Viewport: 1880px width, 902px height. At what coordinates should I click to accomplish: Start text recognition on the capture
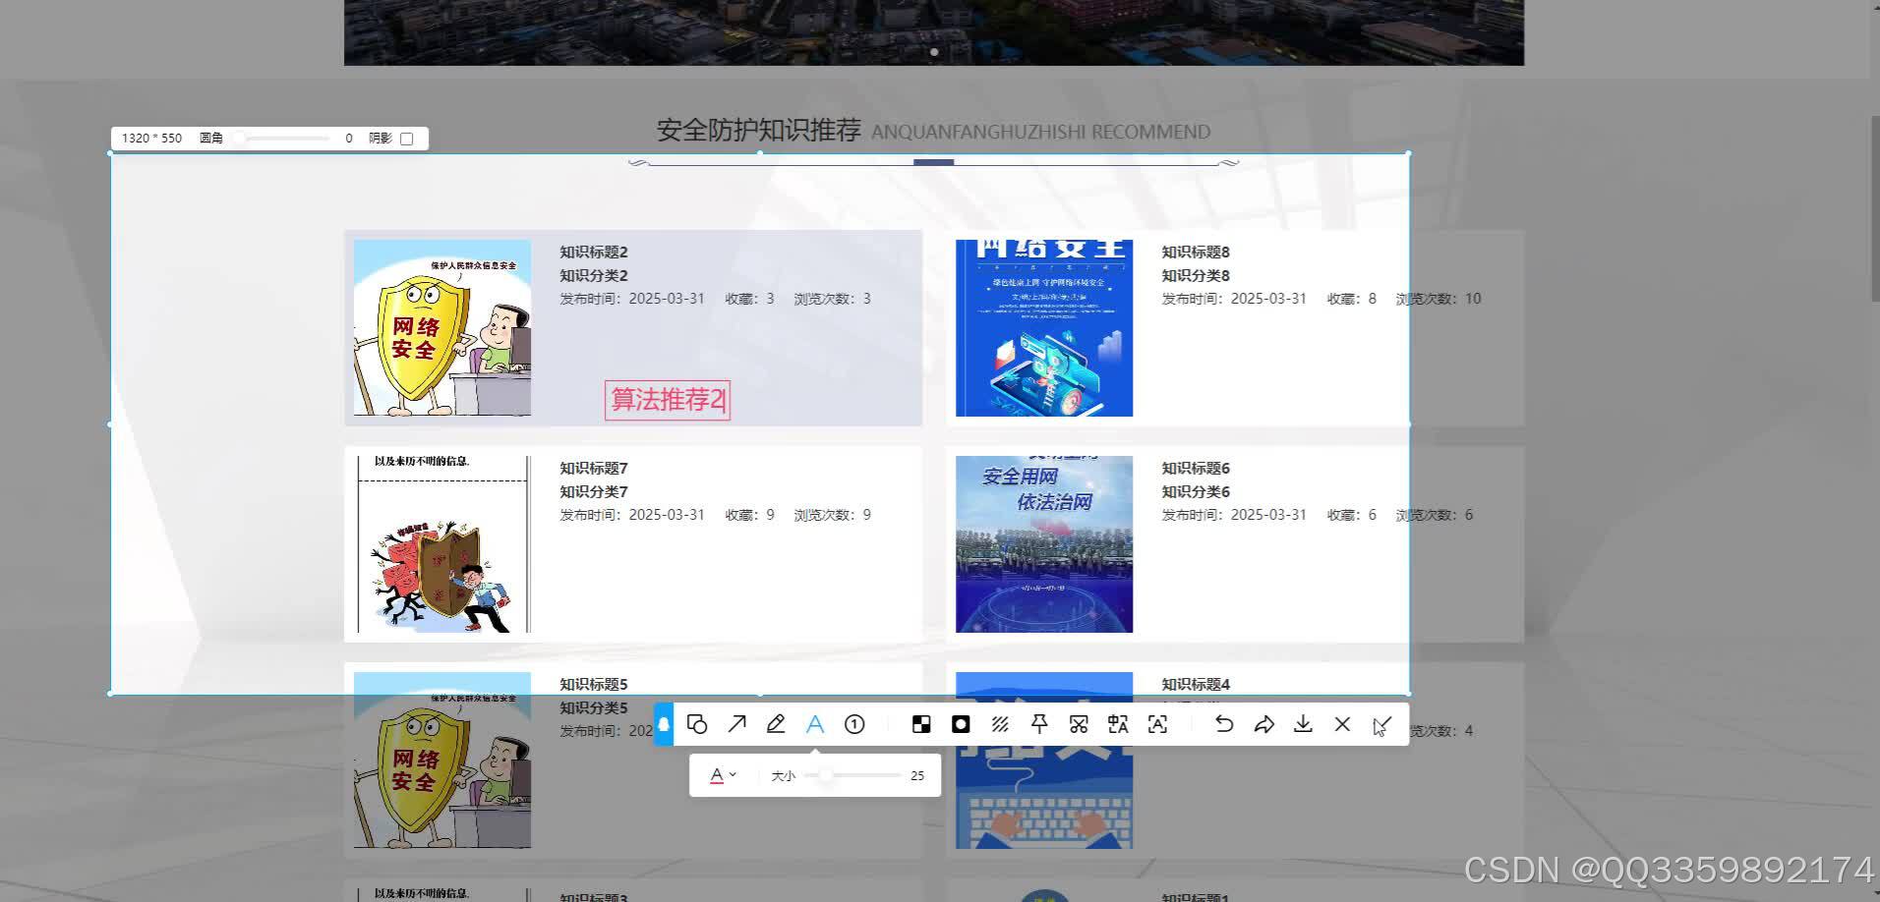point(1157,724)
